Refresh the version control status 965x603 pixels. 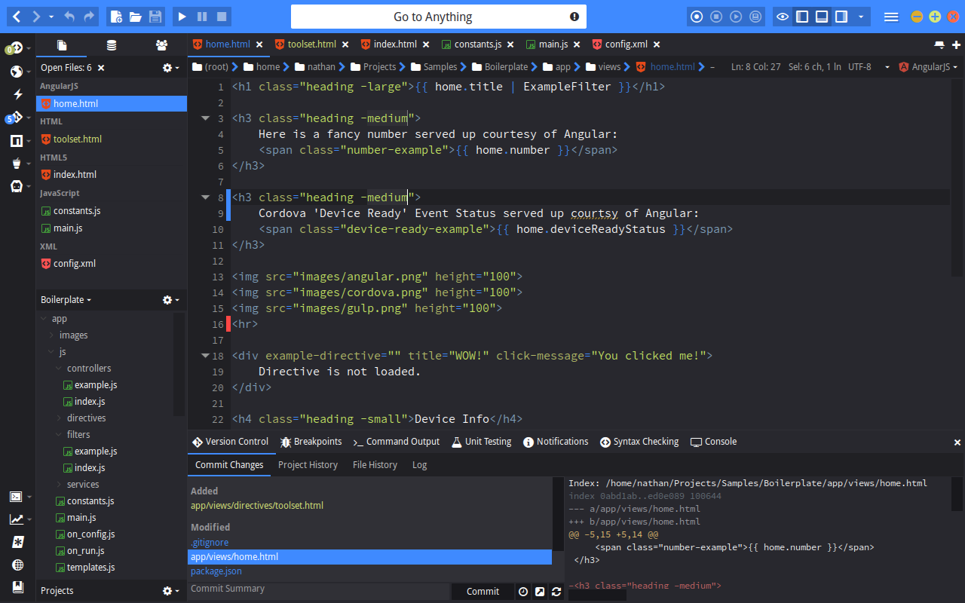[x=556, y=592]
